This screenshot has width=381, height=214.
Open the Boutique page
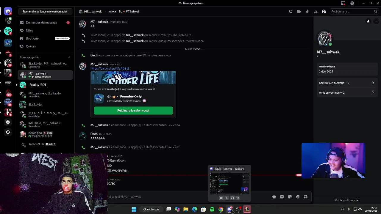45,38
